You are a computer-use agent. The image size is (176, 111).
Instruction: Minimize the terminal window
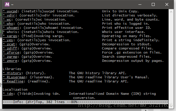[140, 4]
